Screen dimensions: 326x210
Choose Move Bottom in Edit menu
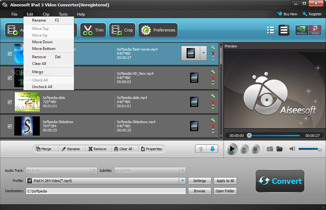click(x=49, y=49)
